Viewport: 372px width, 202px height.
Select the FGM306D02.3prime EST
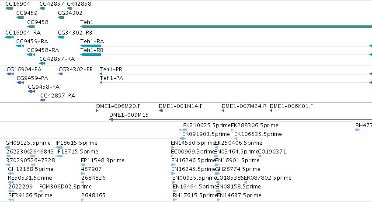(x=41, y=192)
